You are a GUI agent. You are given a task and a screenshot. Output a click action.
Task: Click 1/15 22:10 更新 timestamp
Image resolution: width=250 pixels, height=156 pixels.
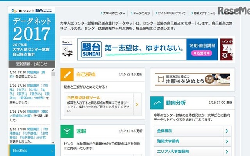(x=130, y=74)
